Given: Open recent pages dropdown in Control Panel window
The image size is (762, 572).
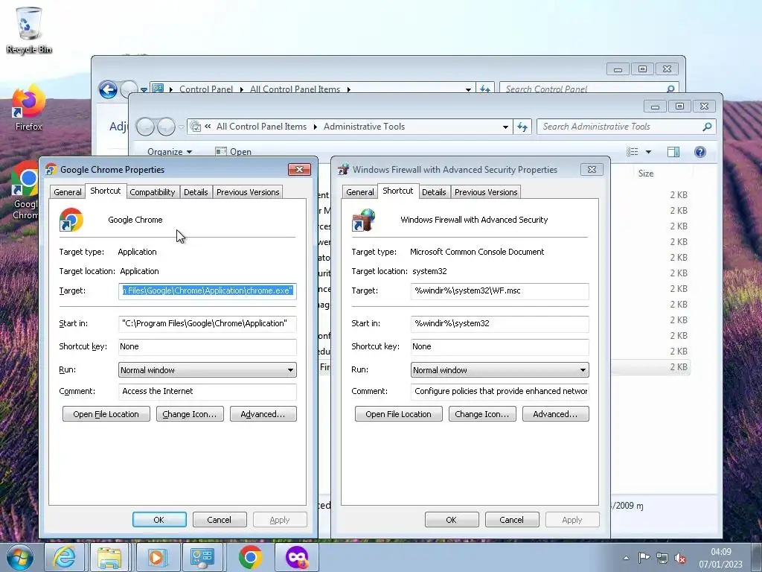Looking at the screenshot, I should [x=144, y=89].
